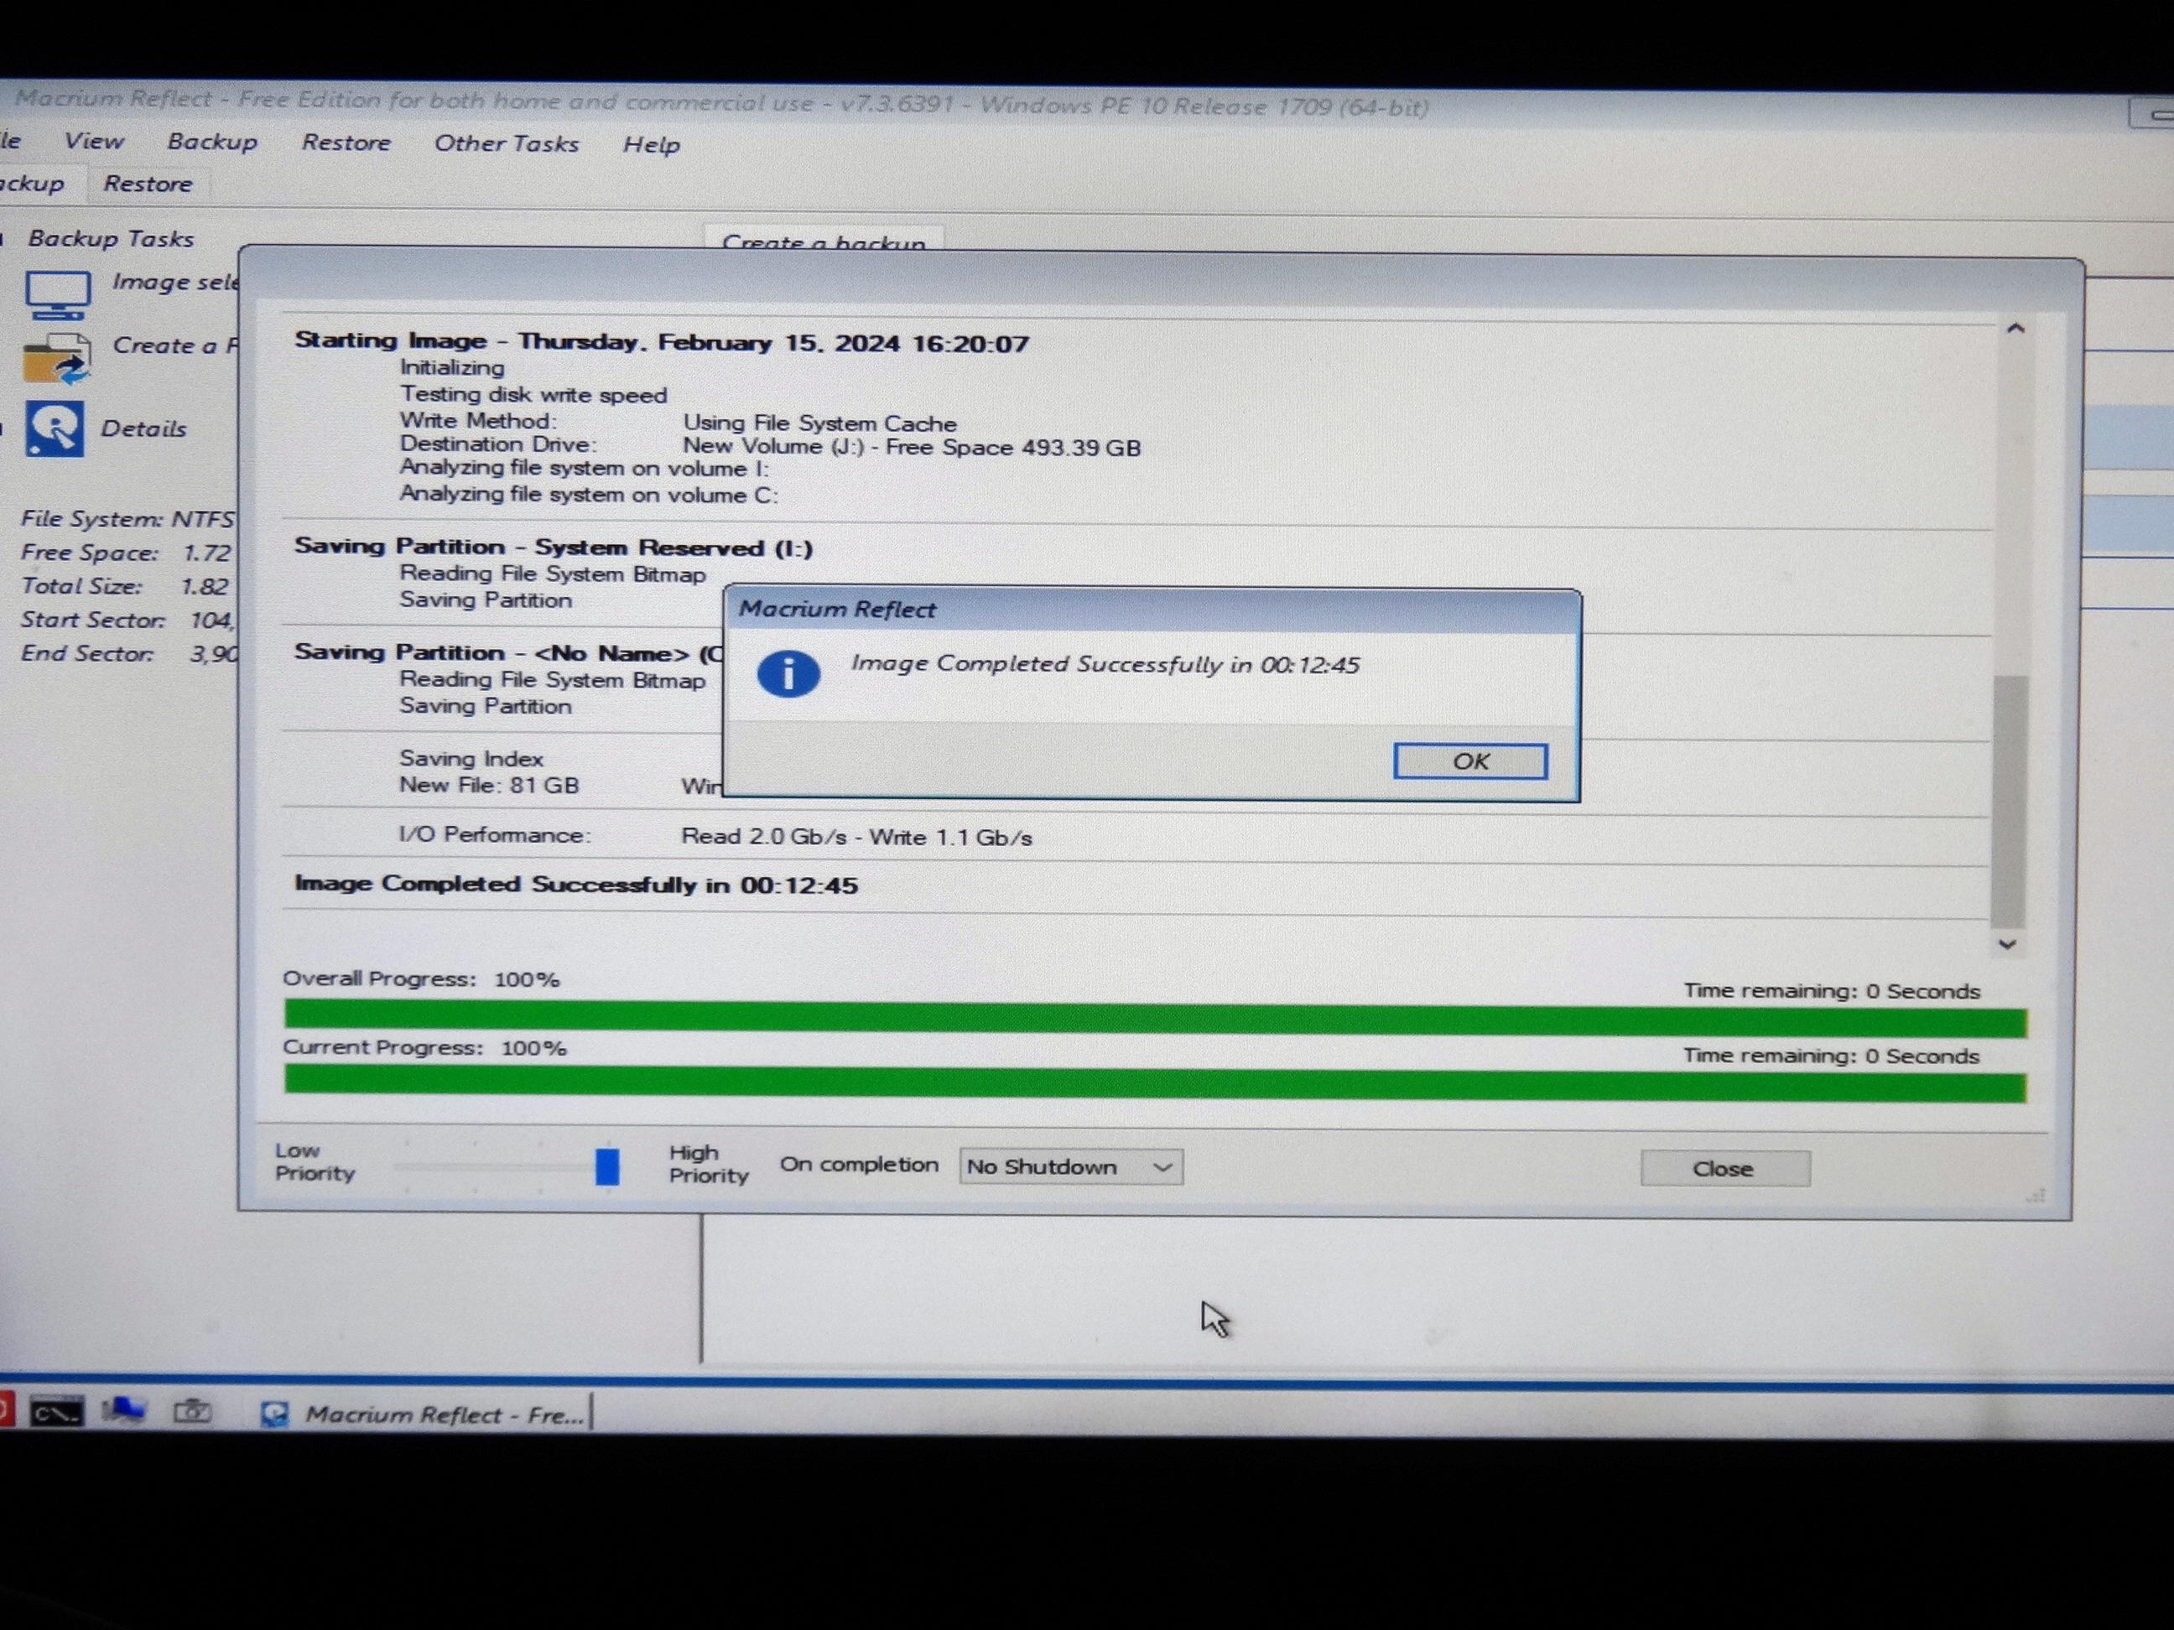Open the Restore menu

click(x=346, y=143)
